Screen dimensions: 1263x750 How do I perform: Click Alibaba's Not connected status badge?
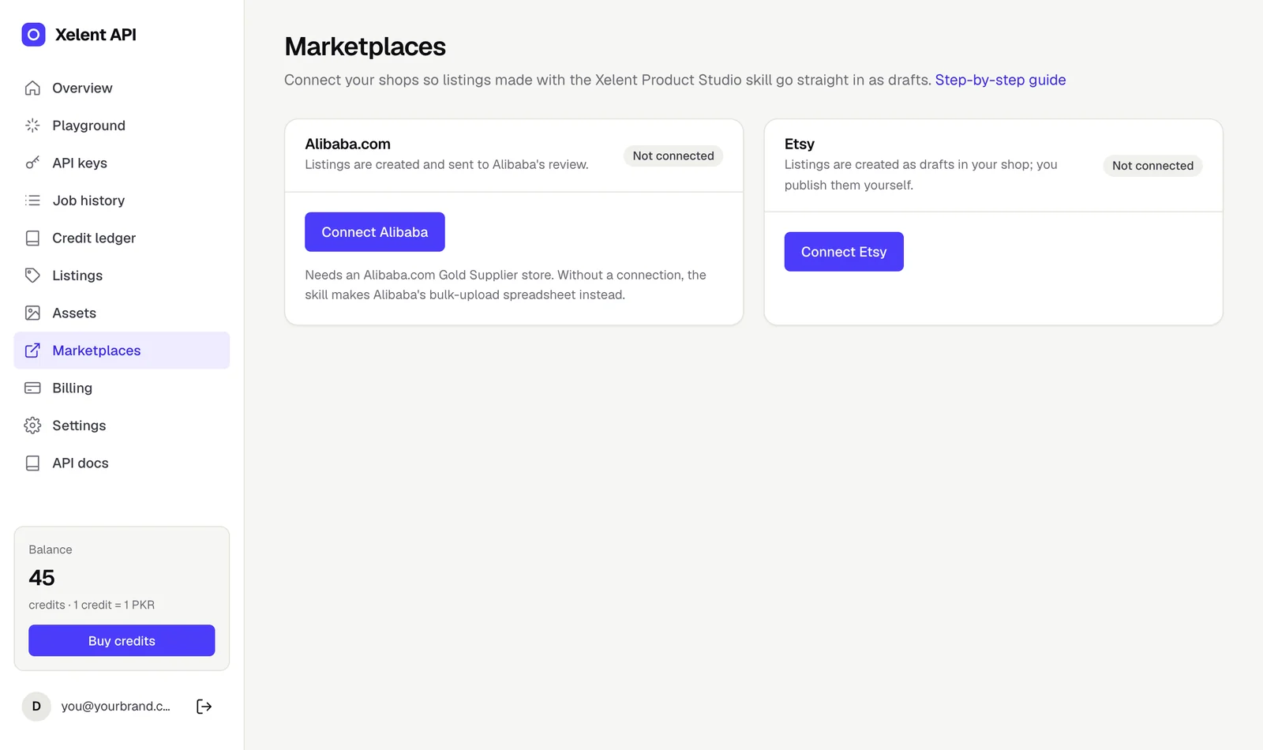[673, 156]
